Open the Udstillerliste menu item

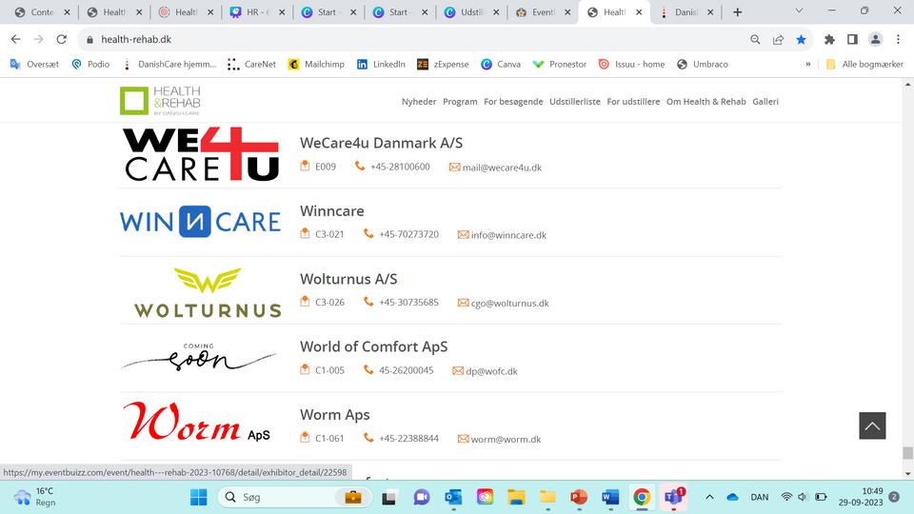point(575,102)
